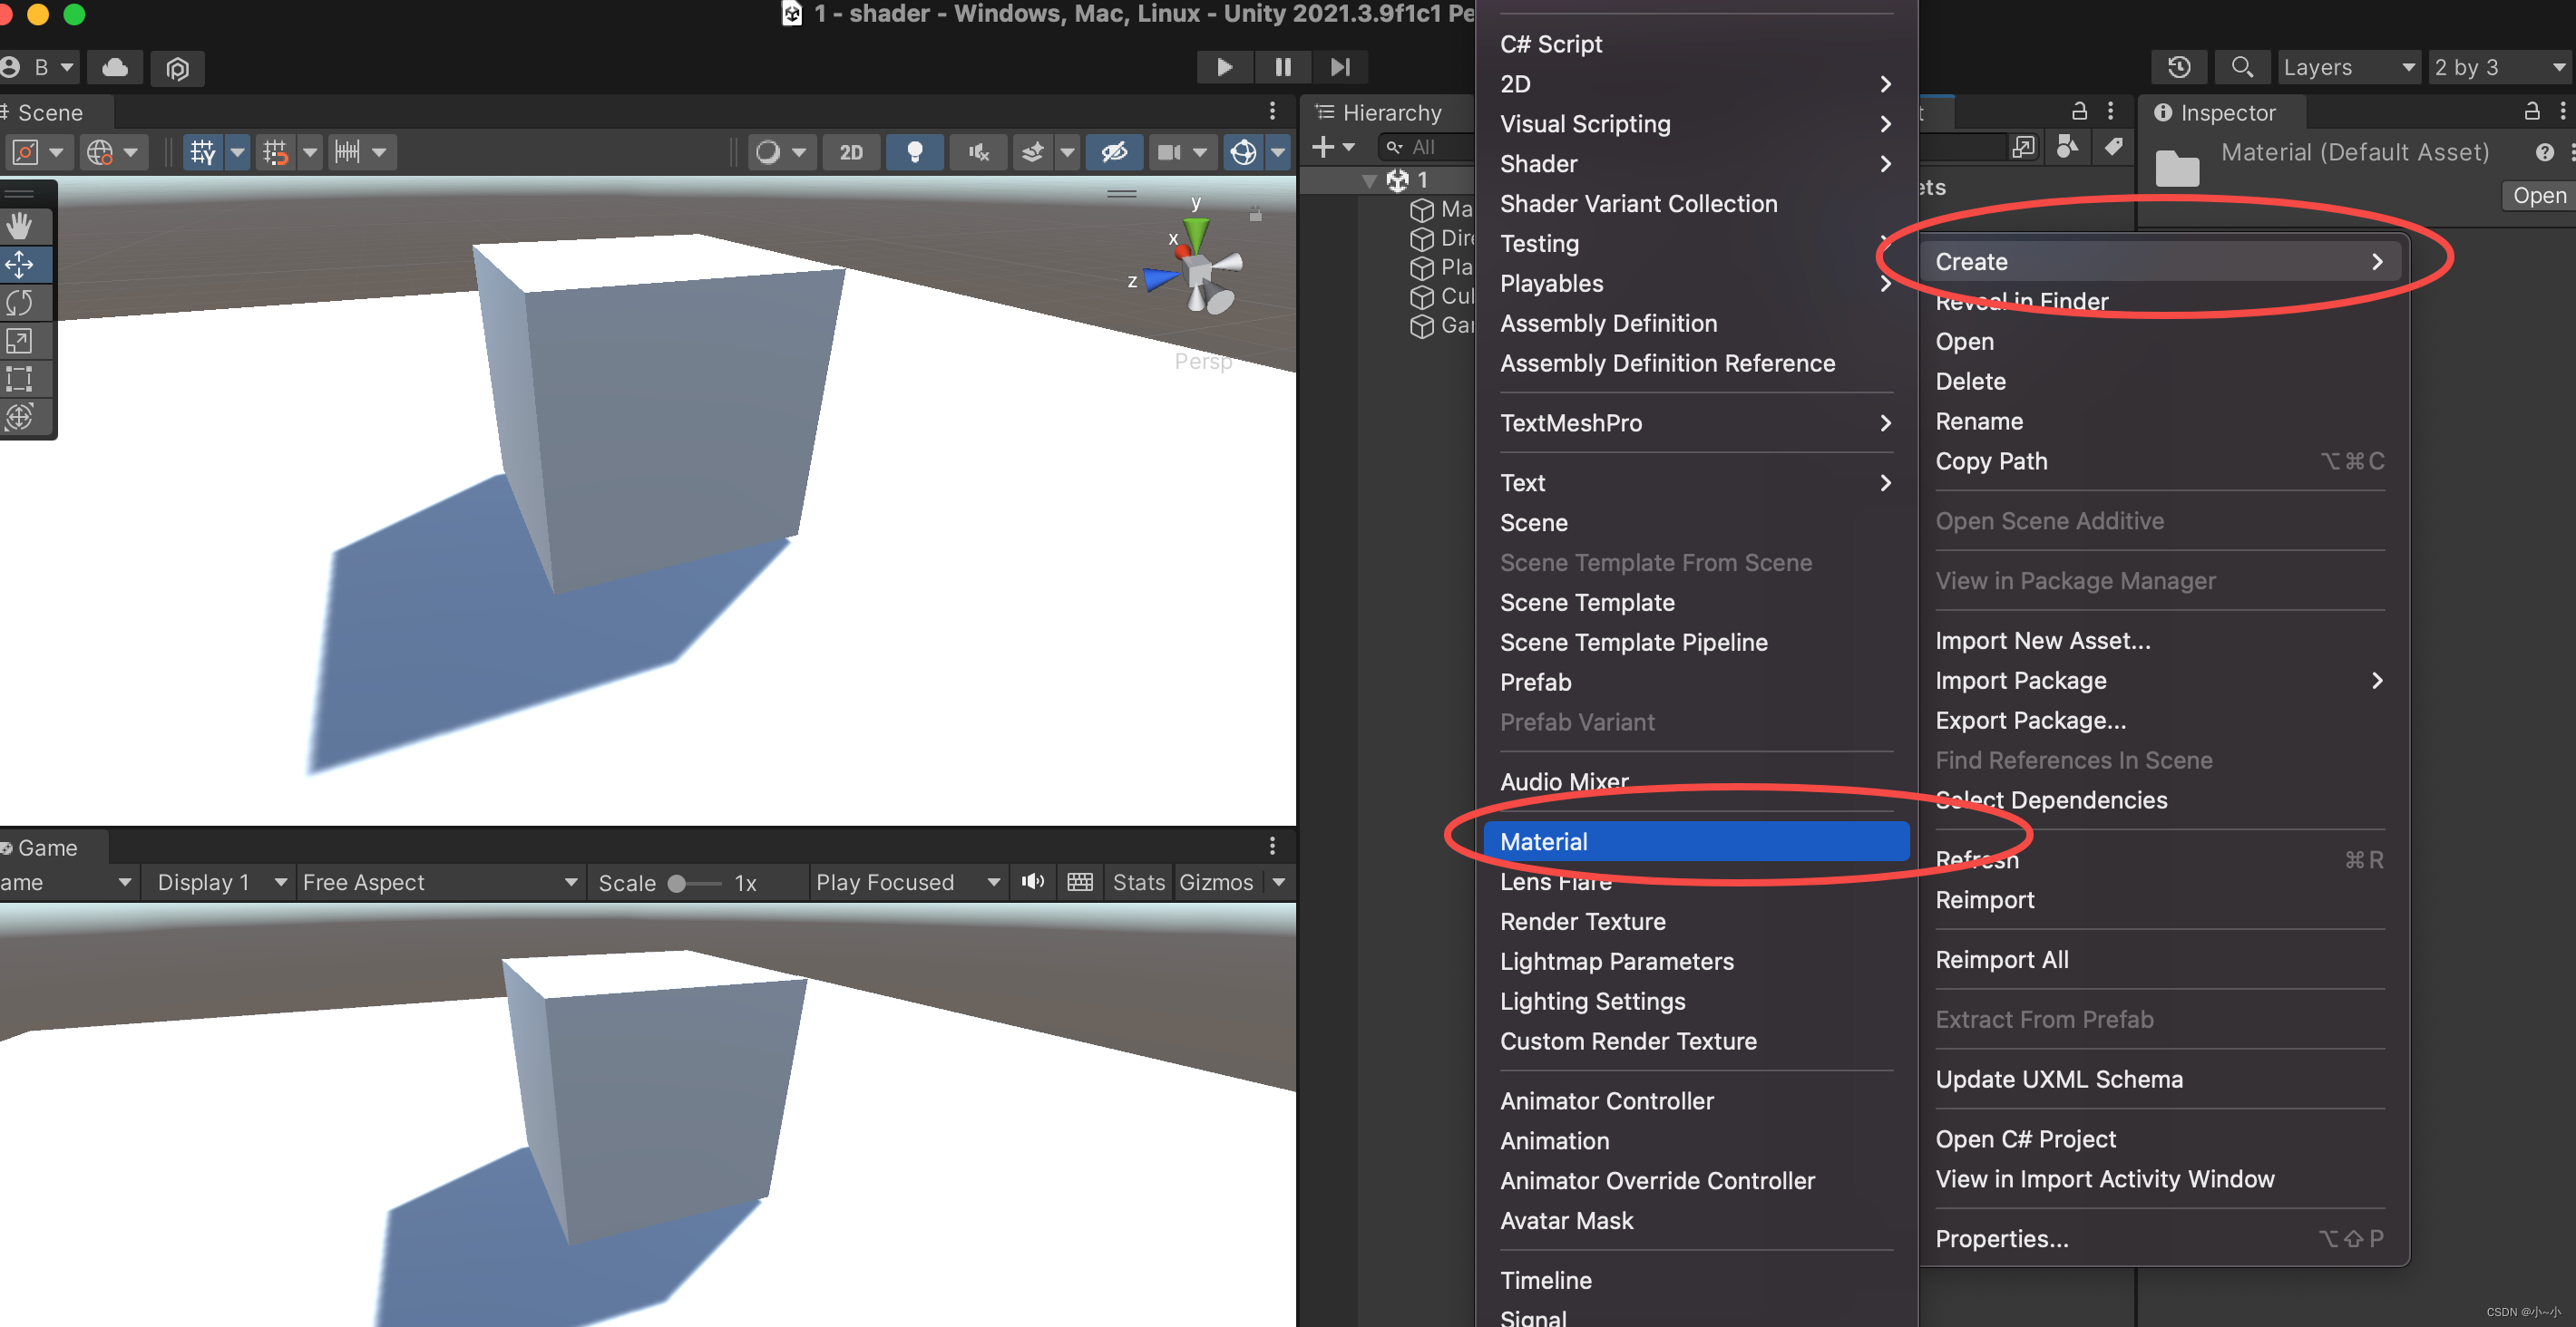
Task: Click the global search magnifier icon
Action: [2241, 67]
